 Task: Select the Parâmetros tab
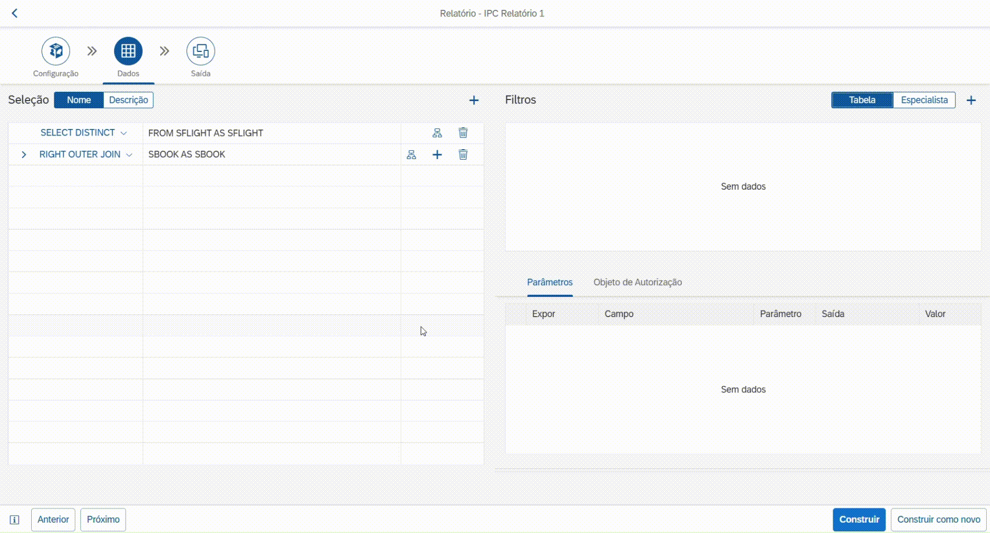tap(549, 282)
